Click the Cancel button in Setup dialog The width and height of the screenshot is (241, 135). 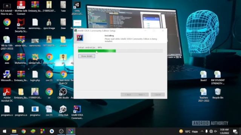pyautogui.click(x=158, y=94)
